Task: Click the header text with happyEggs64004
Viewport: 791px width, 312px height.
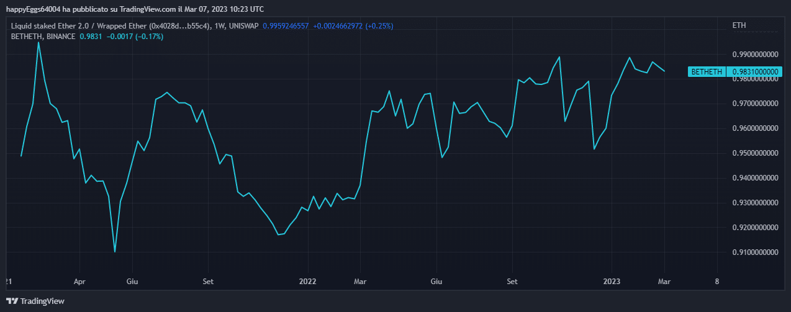Action: click(134, 9)
